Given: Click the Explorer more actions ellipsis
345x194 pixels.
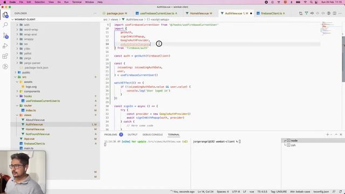Looking at the screenshot, I should [x=95, y=13].
